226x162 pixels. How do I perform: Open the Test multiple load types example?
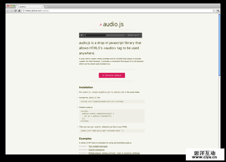pos(98,146)
